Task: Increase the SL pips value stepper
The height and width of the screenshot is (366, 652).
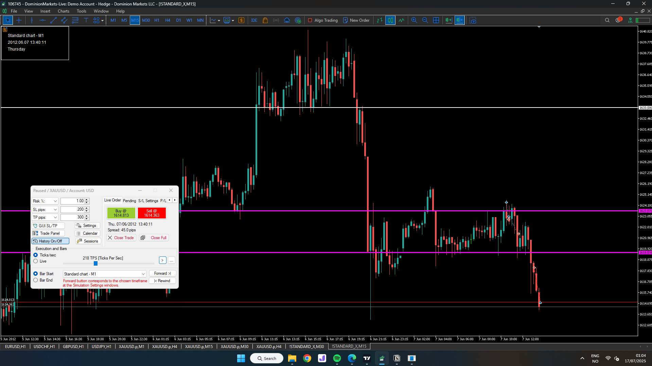Action: point(87,208)
